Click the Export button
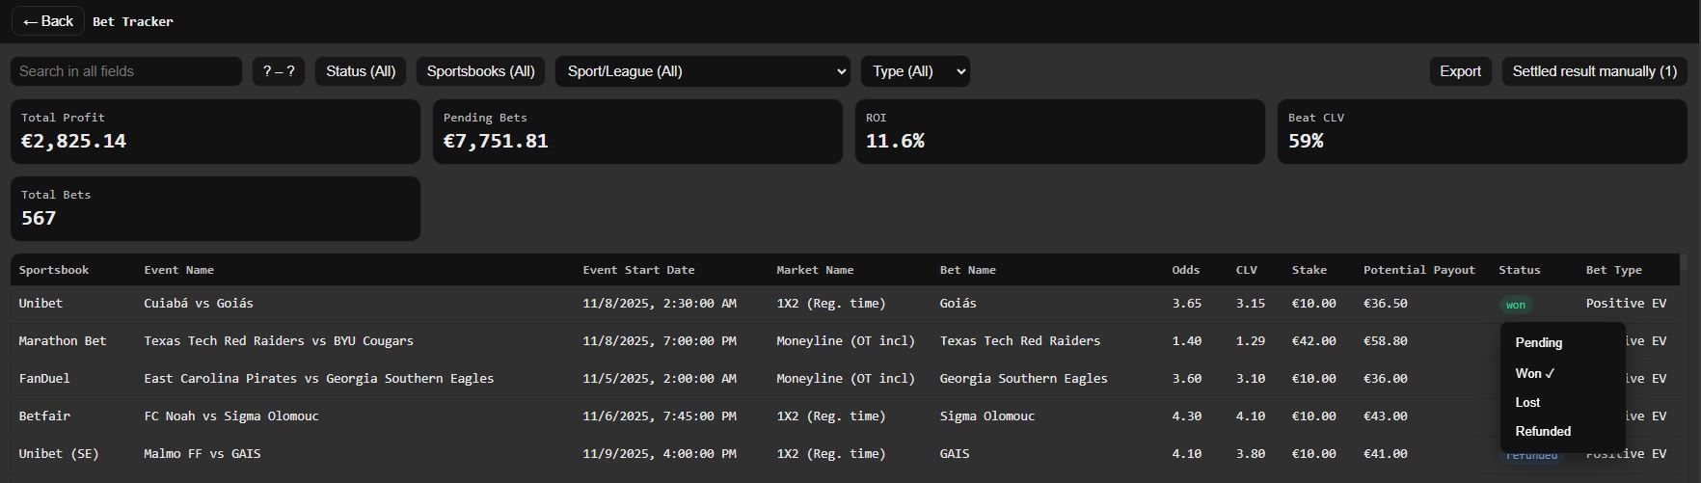 1460,71
